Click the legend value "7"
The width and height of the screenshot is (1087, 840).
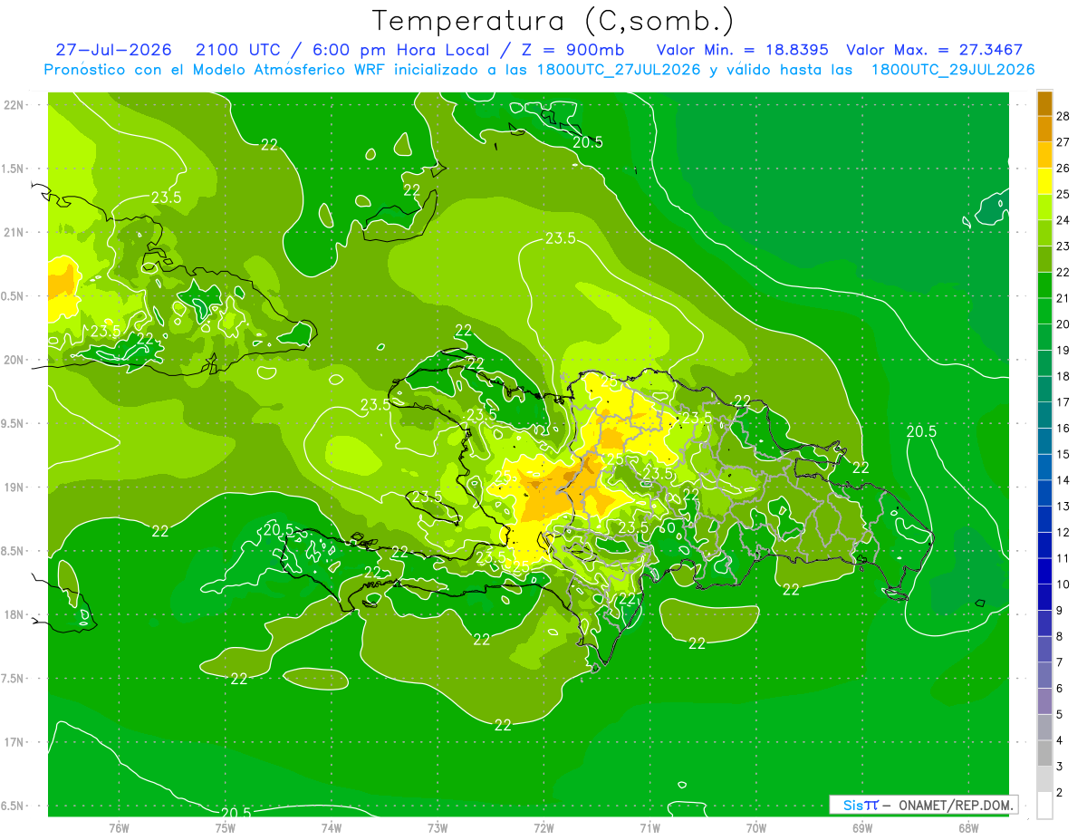pyautogui.click(x=1060, y=662)
